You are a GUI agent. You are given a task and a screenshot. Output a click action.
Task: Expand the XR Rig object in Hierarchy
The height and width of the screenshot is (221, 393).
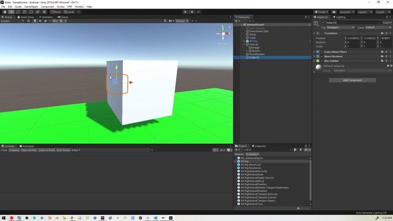[244, 41]
